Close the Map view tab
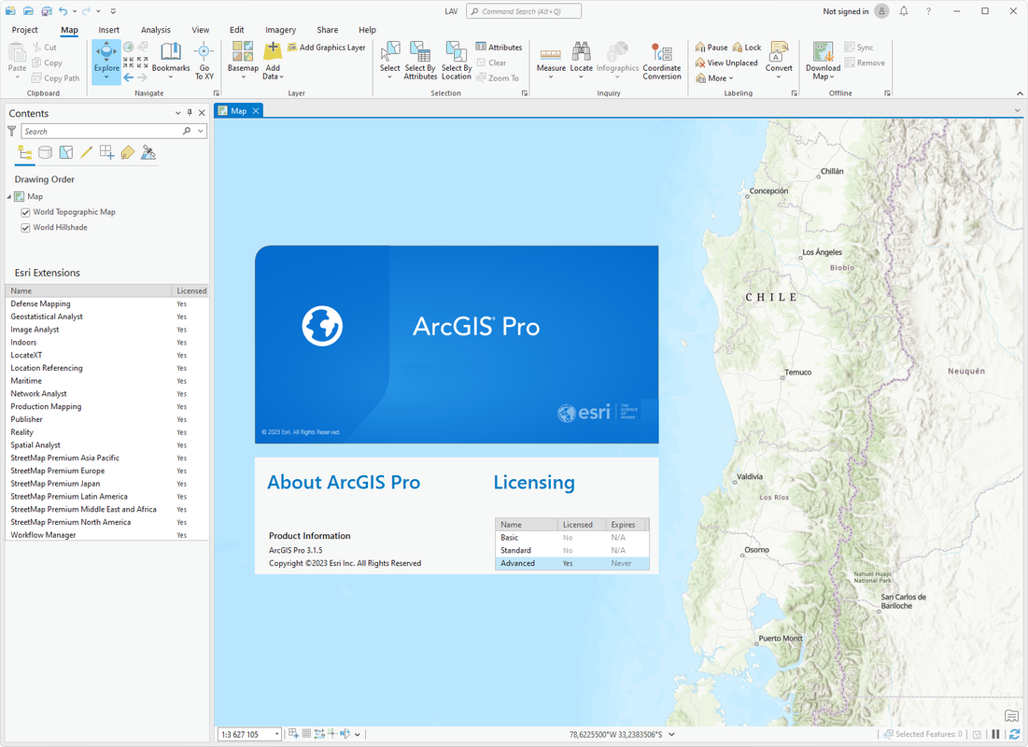Viewport: 1028px width, 747px height. (x=256, y=111)
